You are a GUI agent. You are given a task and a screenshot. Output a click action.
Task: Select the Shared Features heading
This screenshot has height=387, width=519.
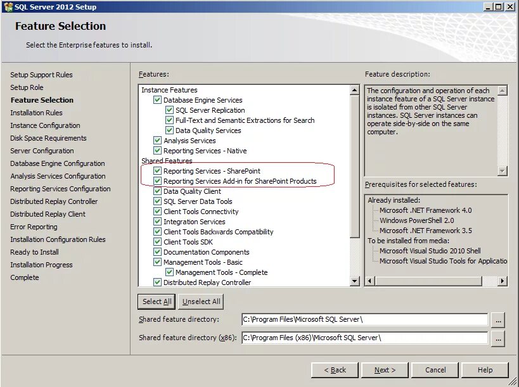tap(167, 161)
